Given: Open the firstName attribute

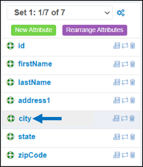Looking at the screenshot, I should pos(35,64).
